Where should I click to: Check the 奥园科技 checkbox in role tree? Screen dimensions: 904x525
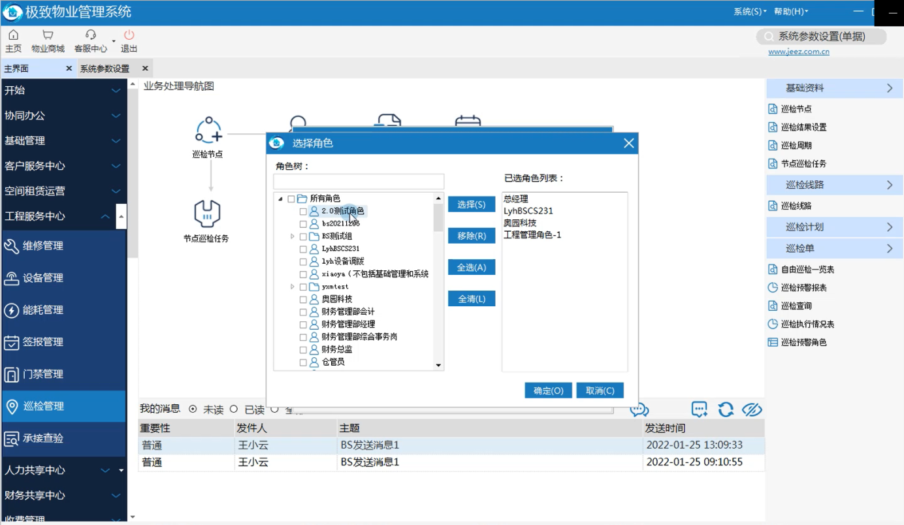coord(303,300)
